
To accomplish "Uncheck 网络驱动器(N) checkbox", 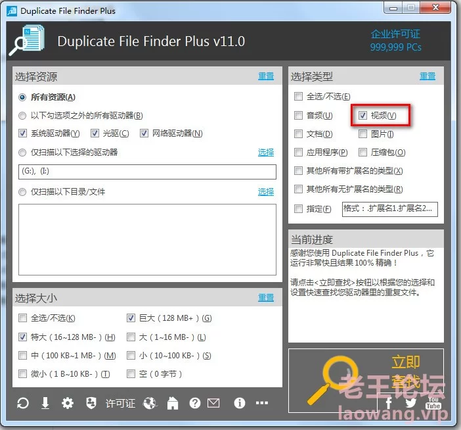I will (x=144, y=133).
